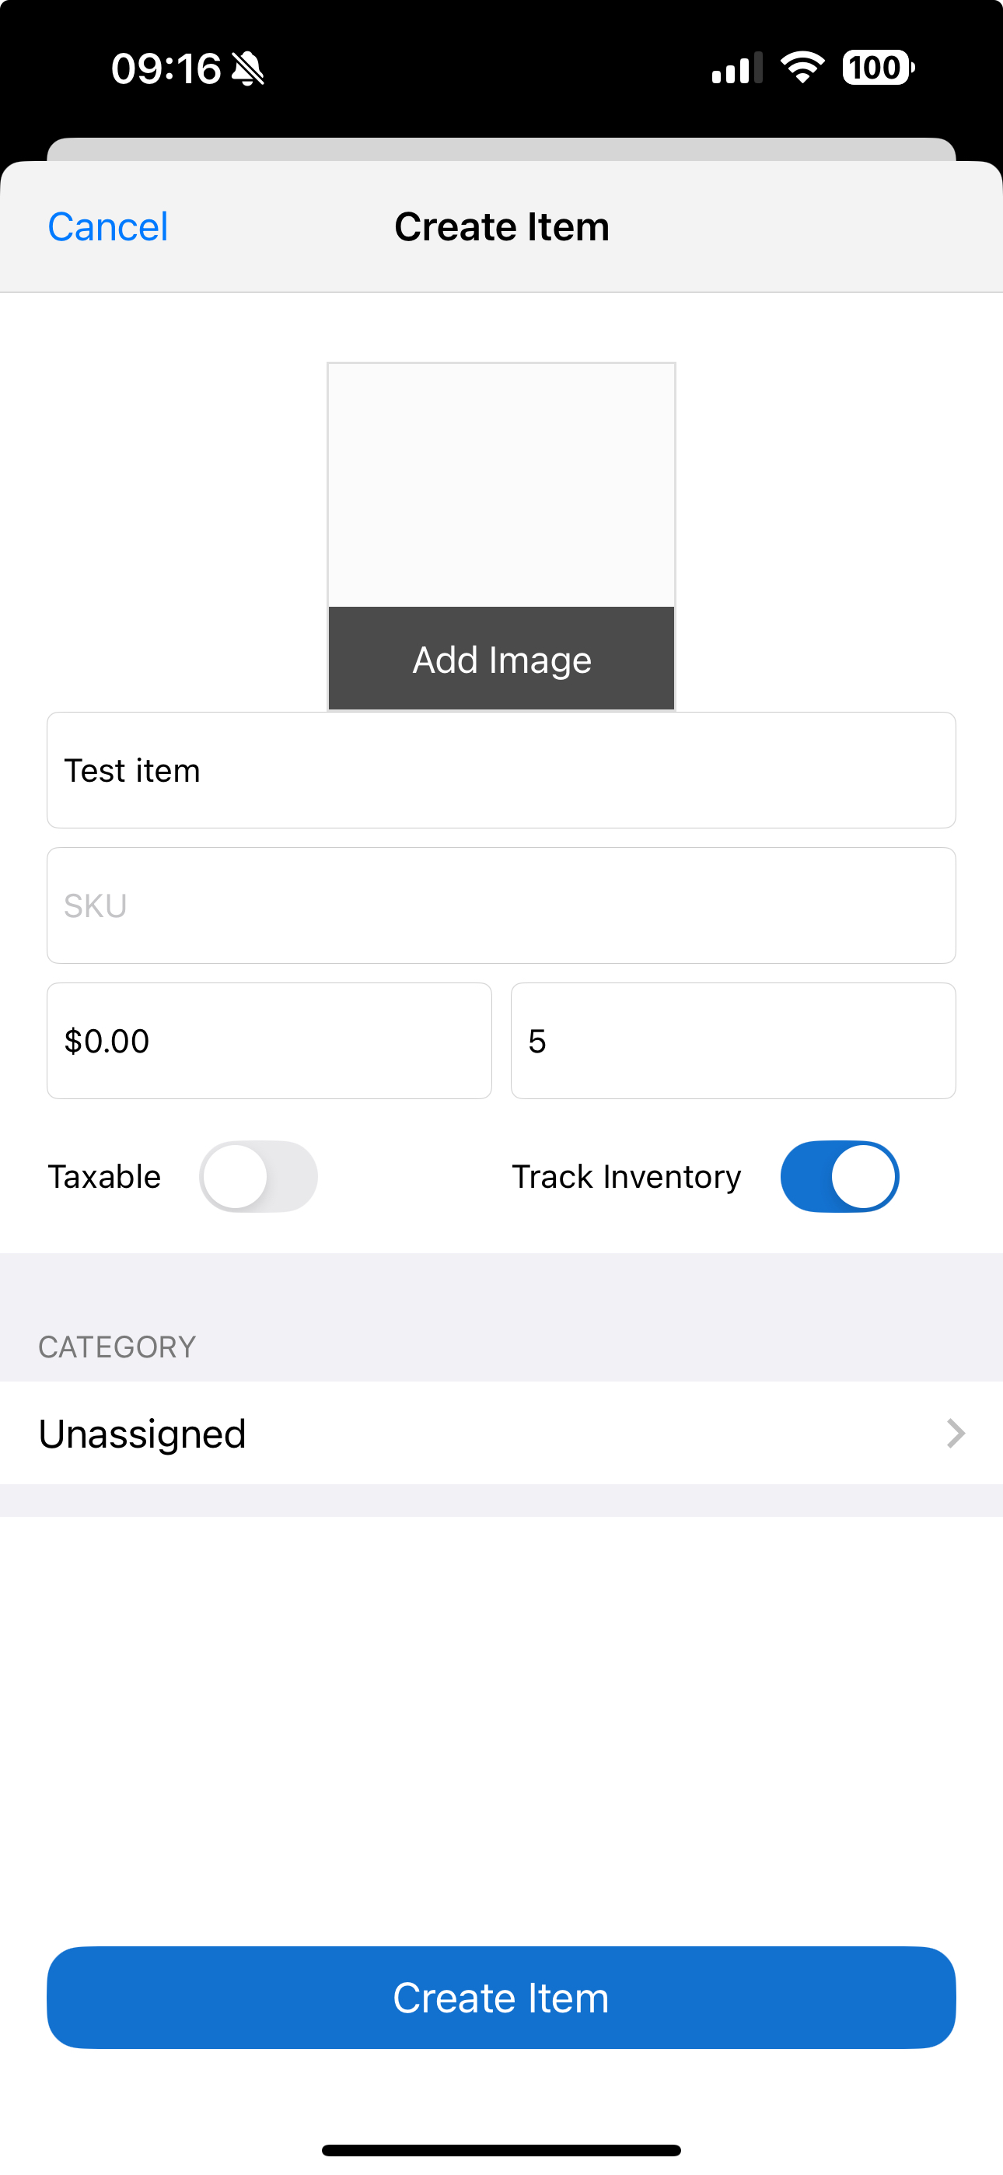Tap the silent mode bell icon

click(x=247, y=68)
